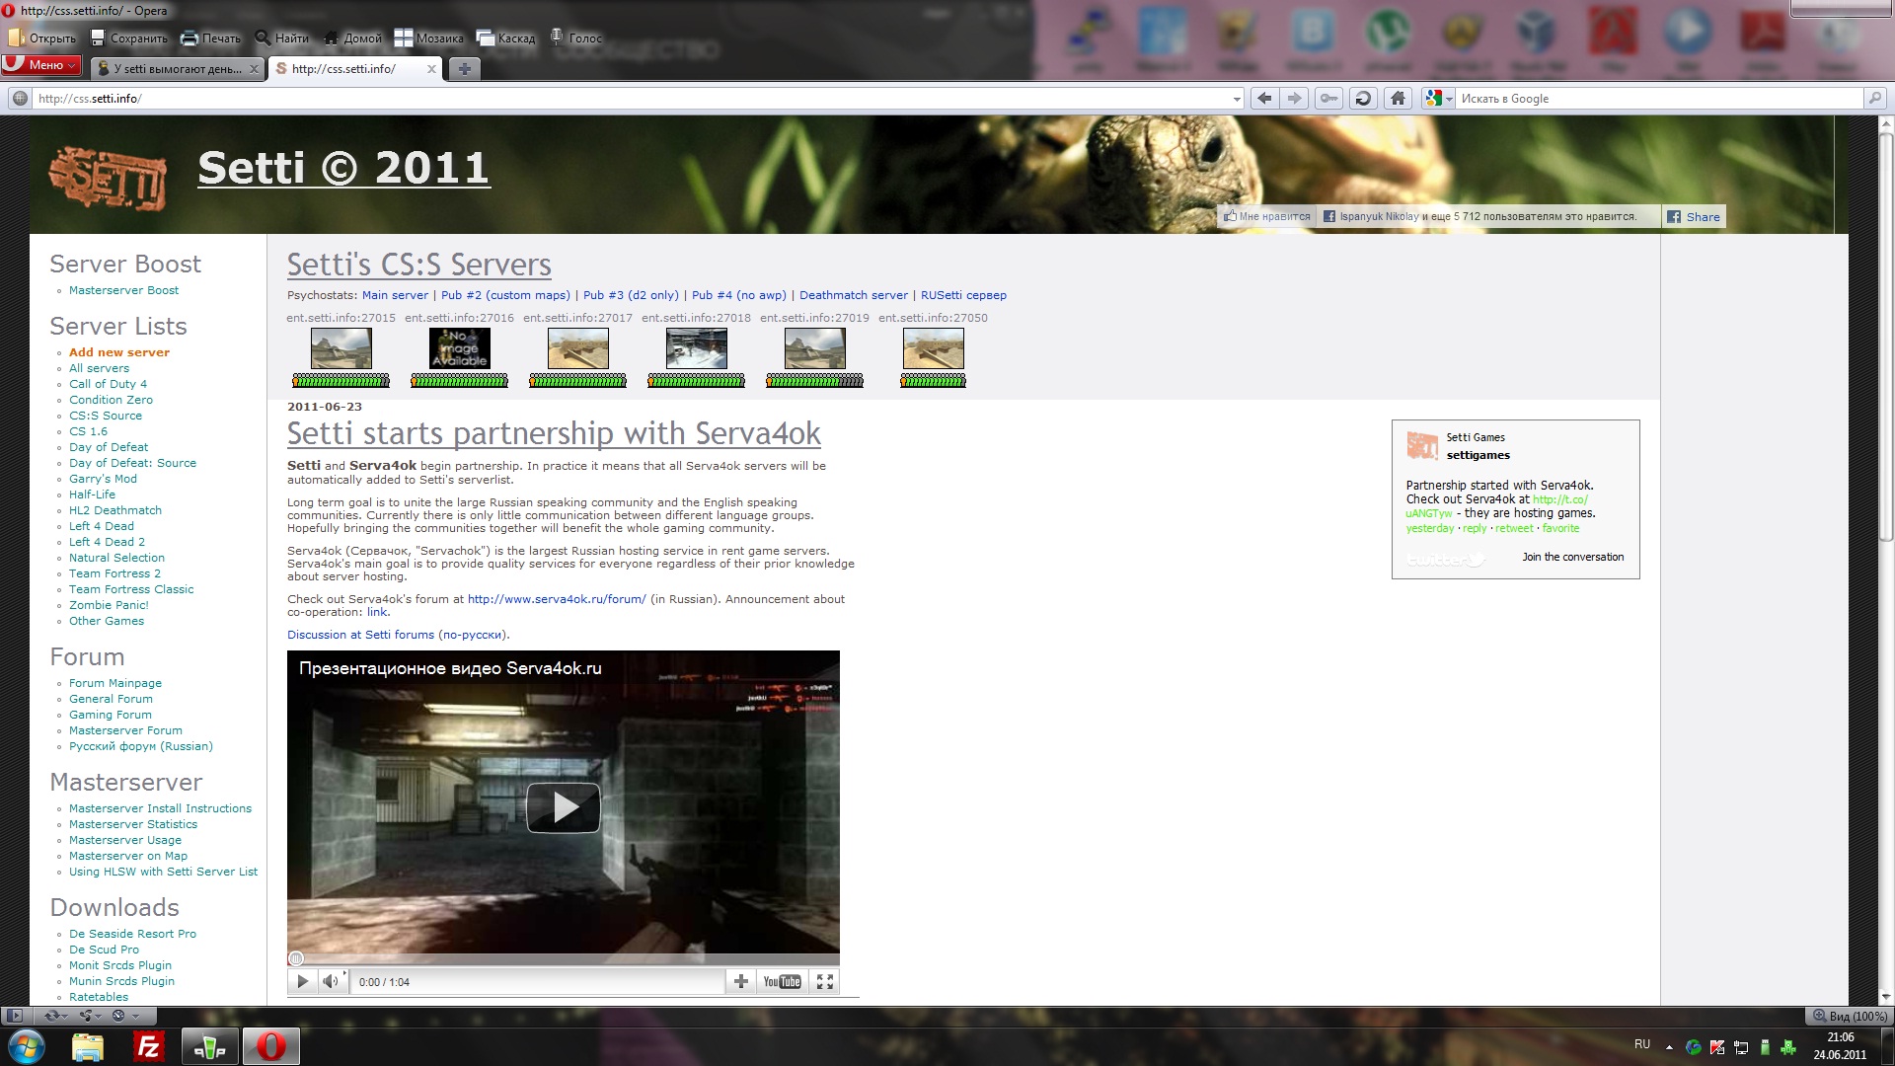Click the Печать (Print) toolbar icon
1895x1066 pixels.
coord(189,38)
